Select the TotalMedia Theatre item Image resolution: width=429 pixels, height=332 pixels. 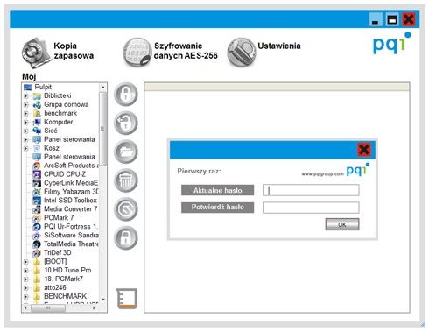pyautogui.click(x=71, y=244)
